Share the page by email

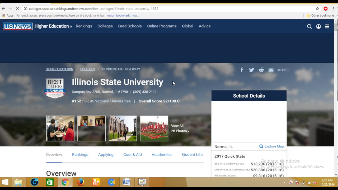[x=271, y=70]
